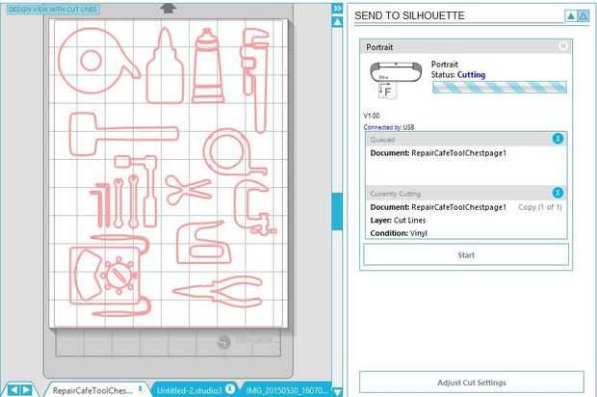Click scroll down arrow on canvas scrollbar
The width and height of the screenshot is (597, 397).
click(337, 391)
